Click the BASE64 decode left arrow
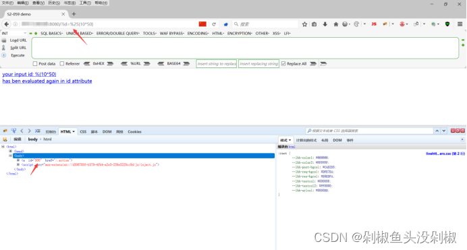The width and height of the screenshot is (467, 250). coord(161,63)
